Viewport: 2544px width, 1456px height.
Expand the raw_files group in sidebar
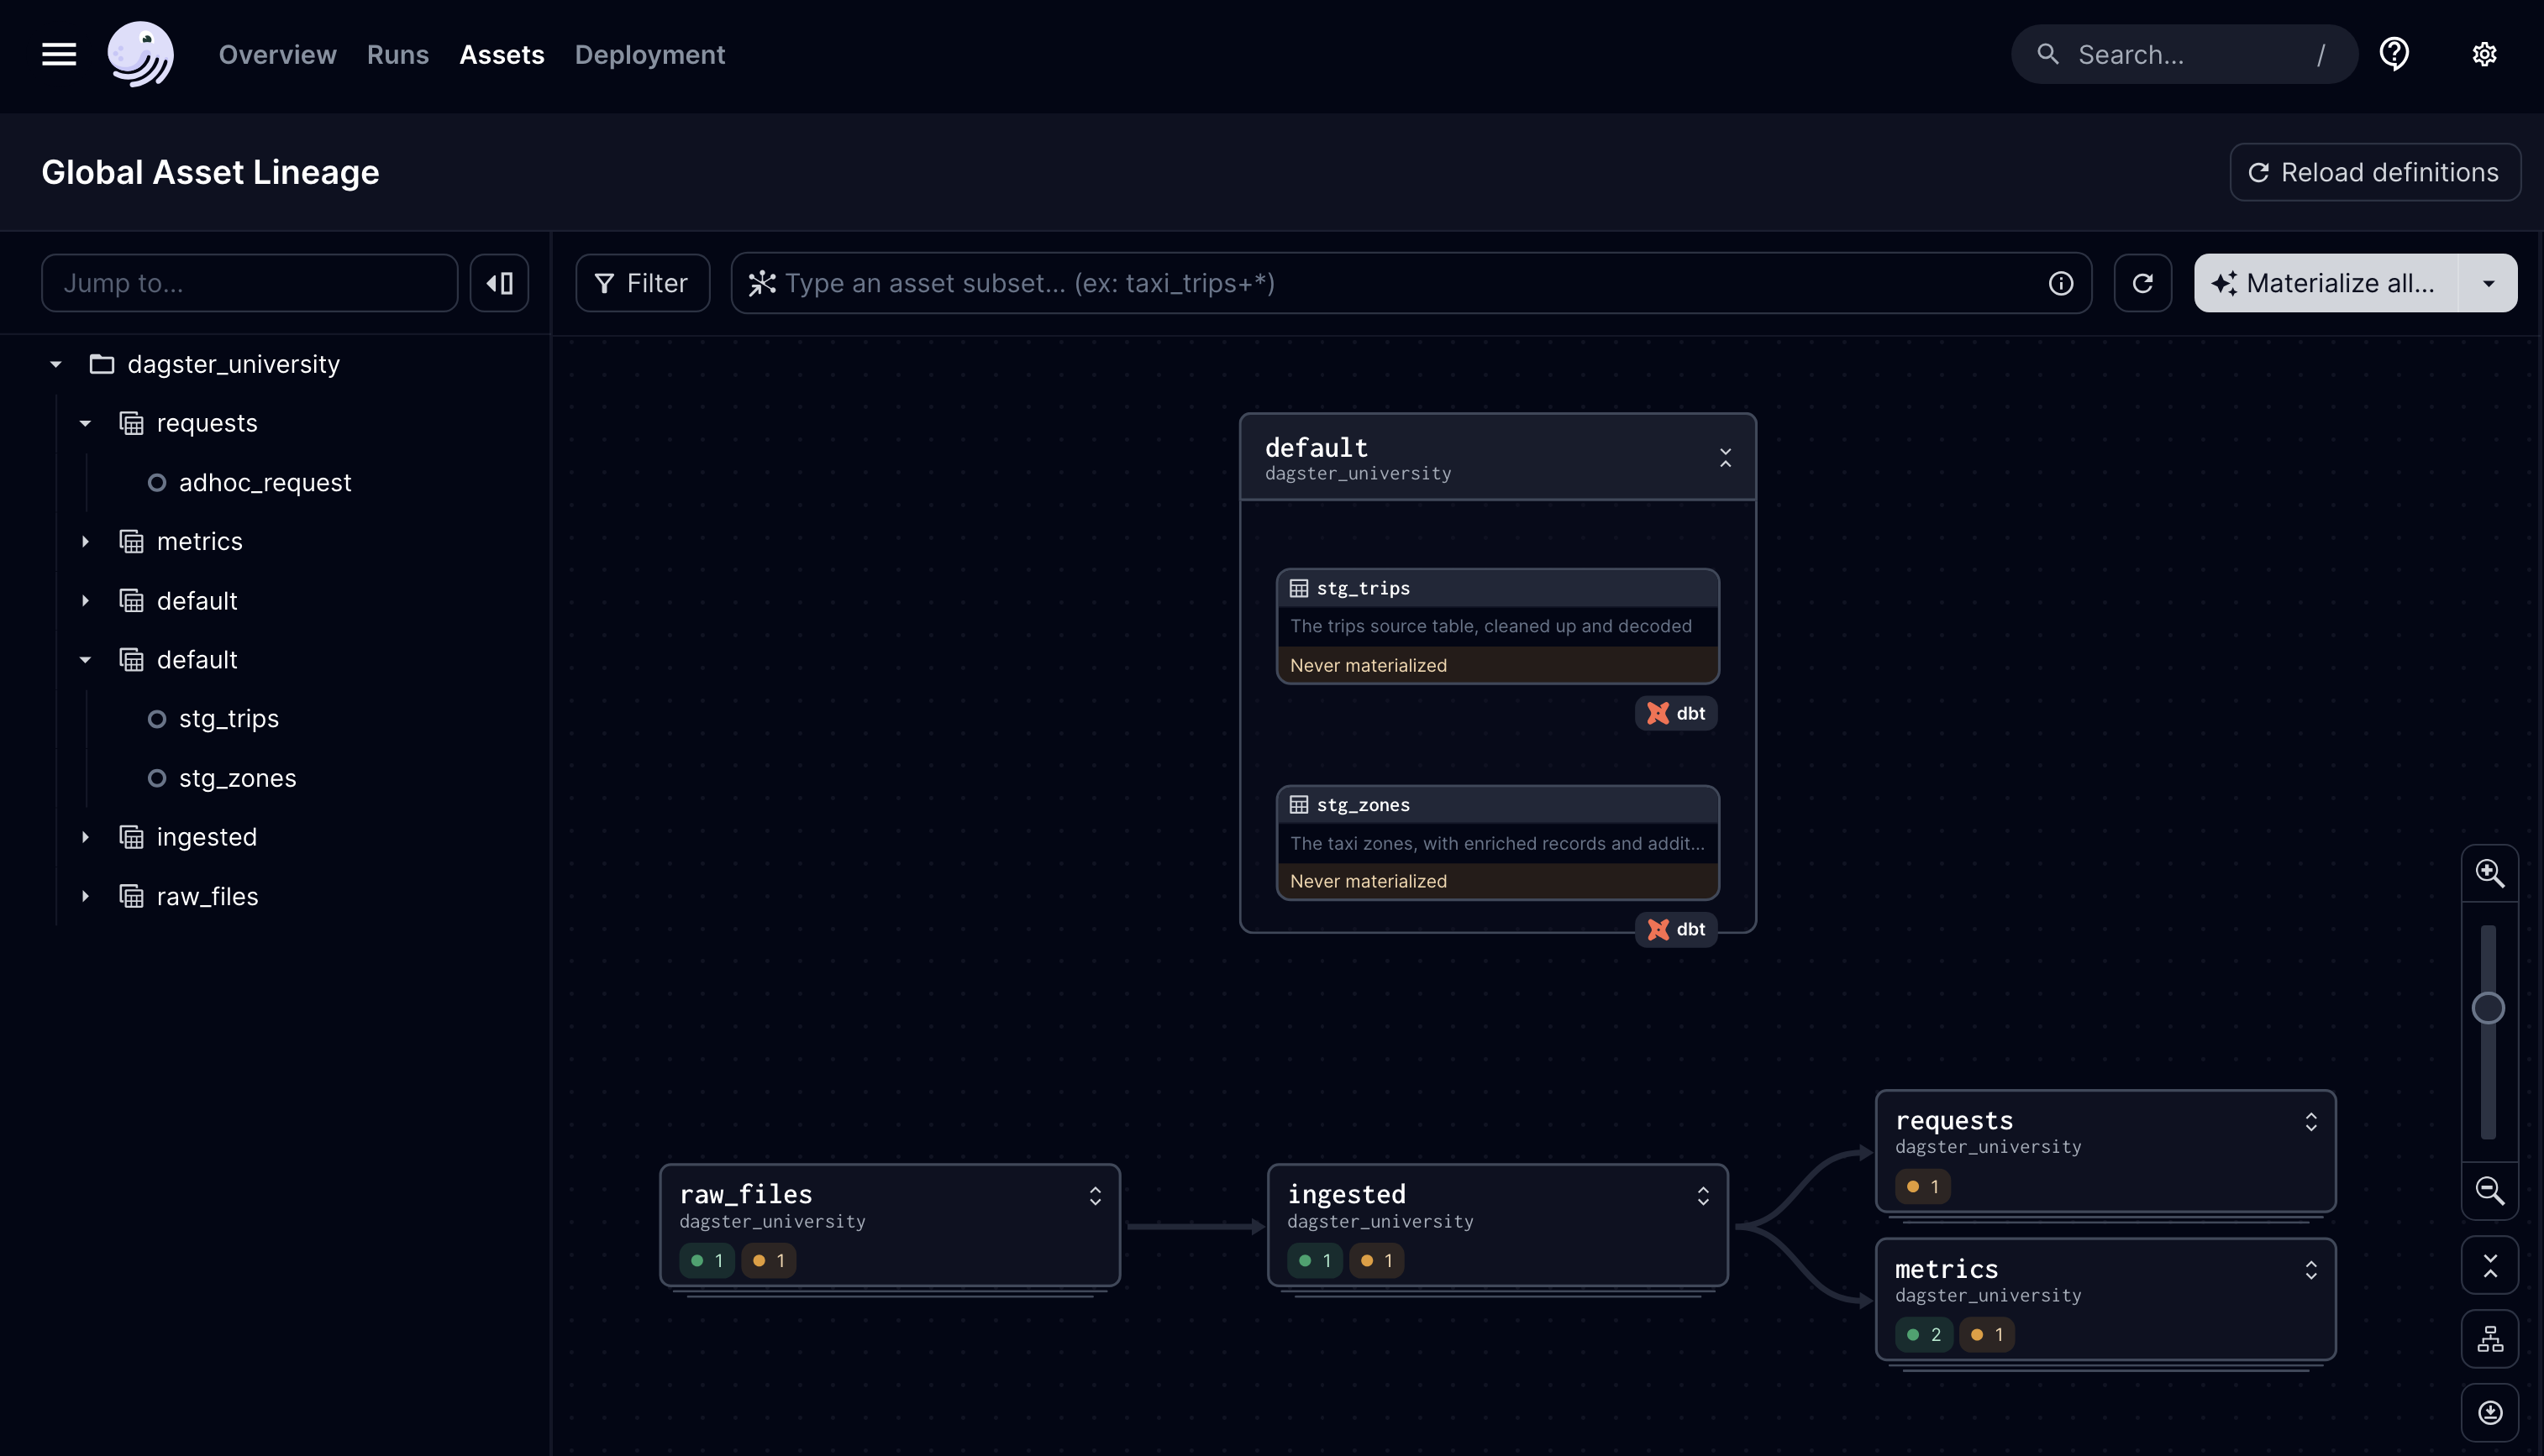(85, 896)
